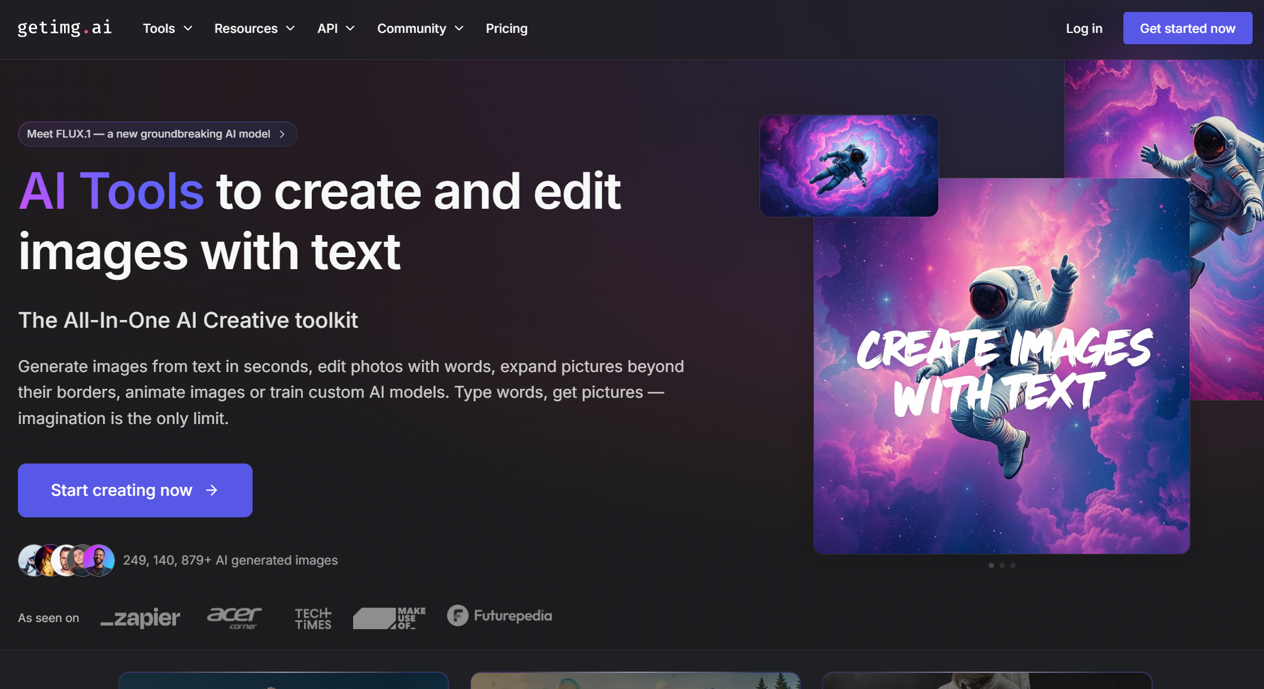Click the AI generated images count text
This screenshot has width=1264, height=689.
230,560
